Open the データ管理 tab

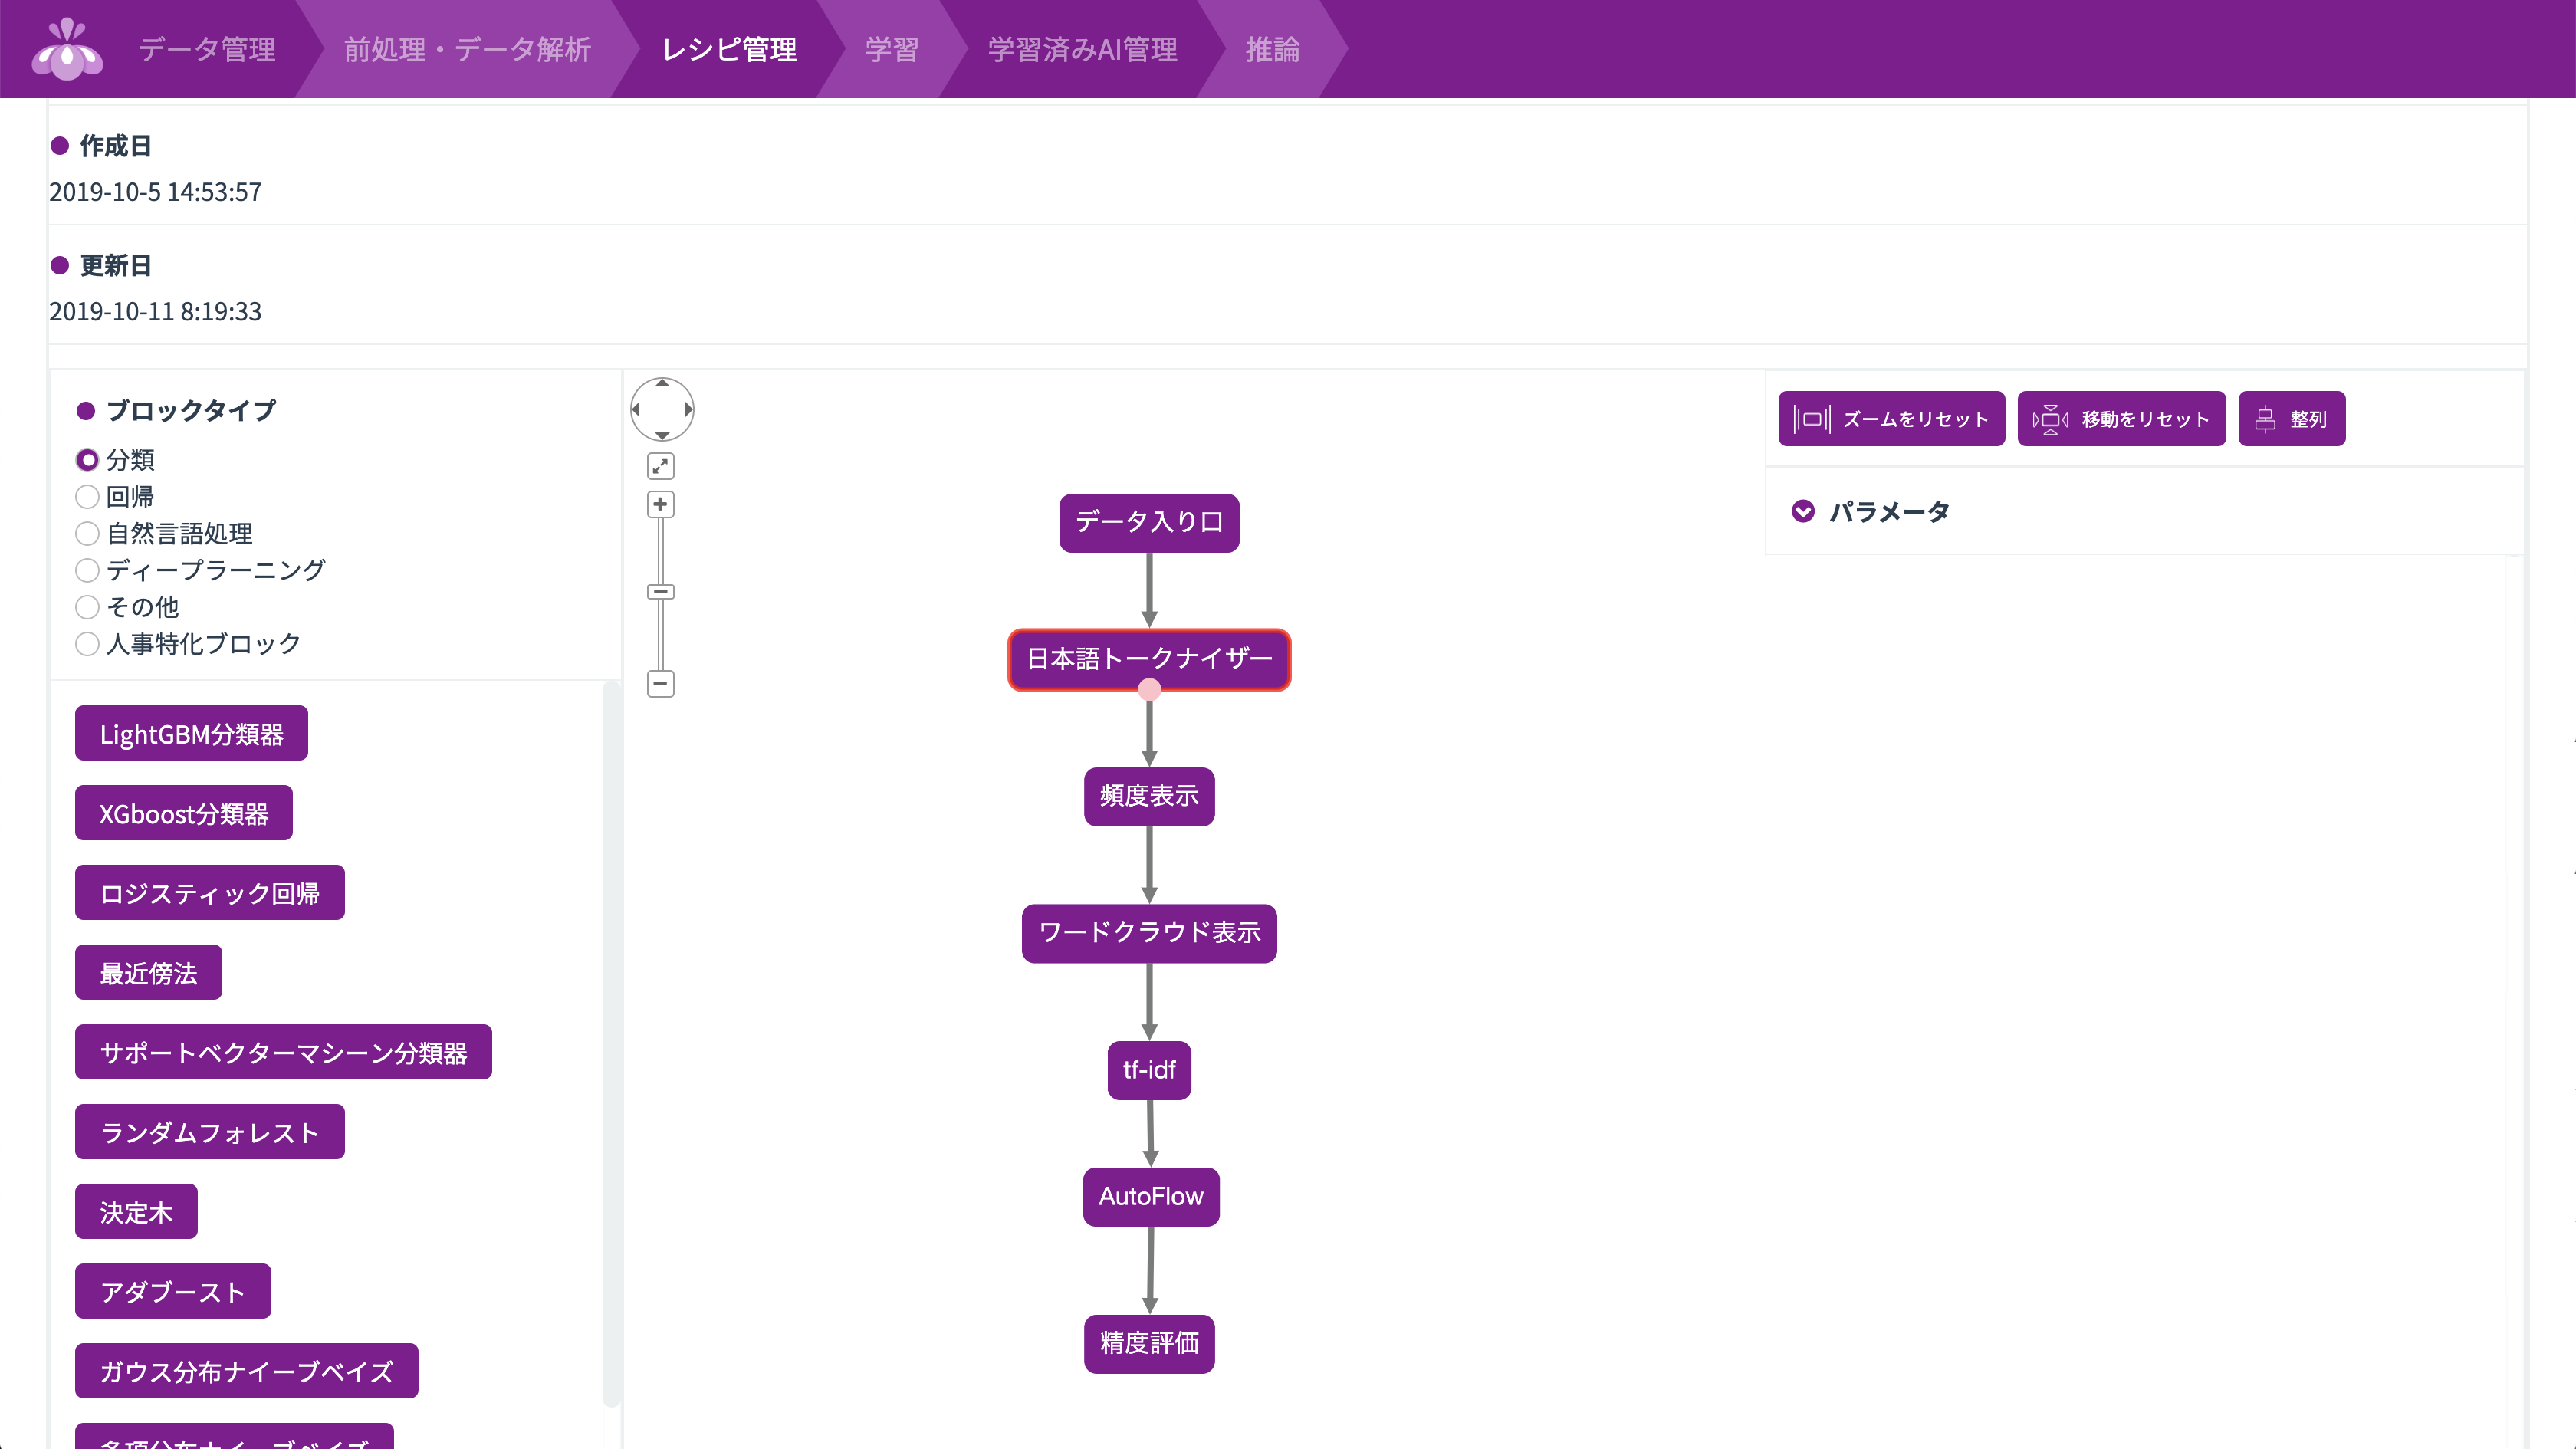(207, 49)
